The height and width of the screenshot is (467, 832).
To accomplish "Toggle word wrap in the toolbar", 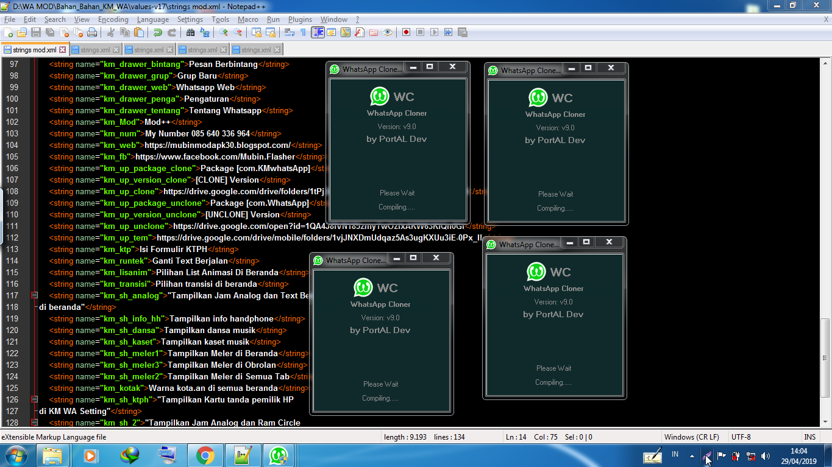I will 290,32.
